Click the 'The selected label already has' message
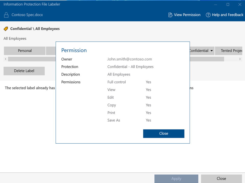The width and height of the screenshot is (245, 183). [x=30, y=88]
